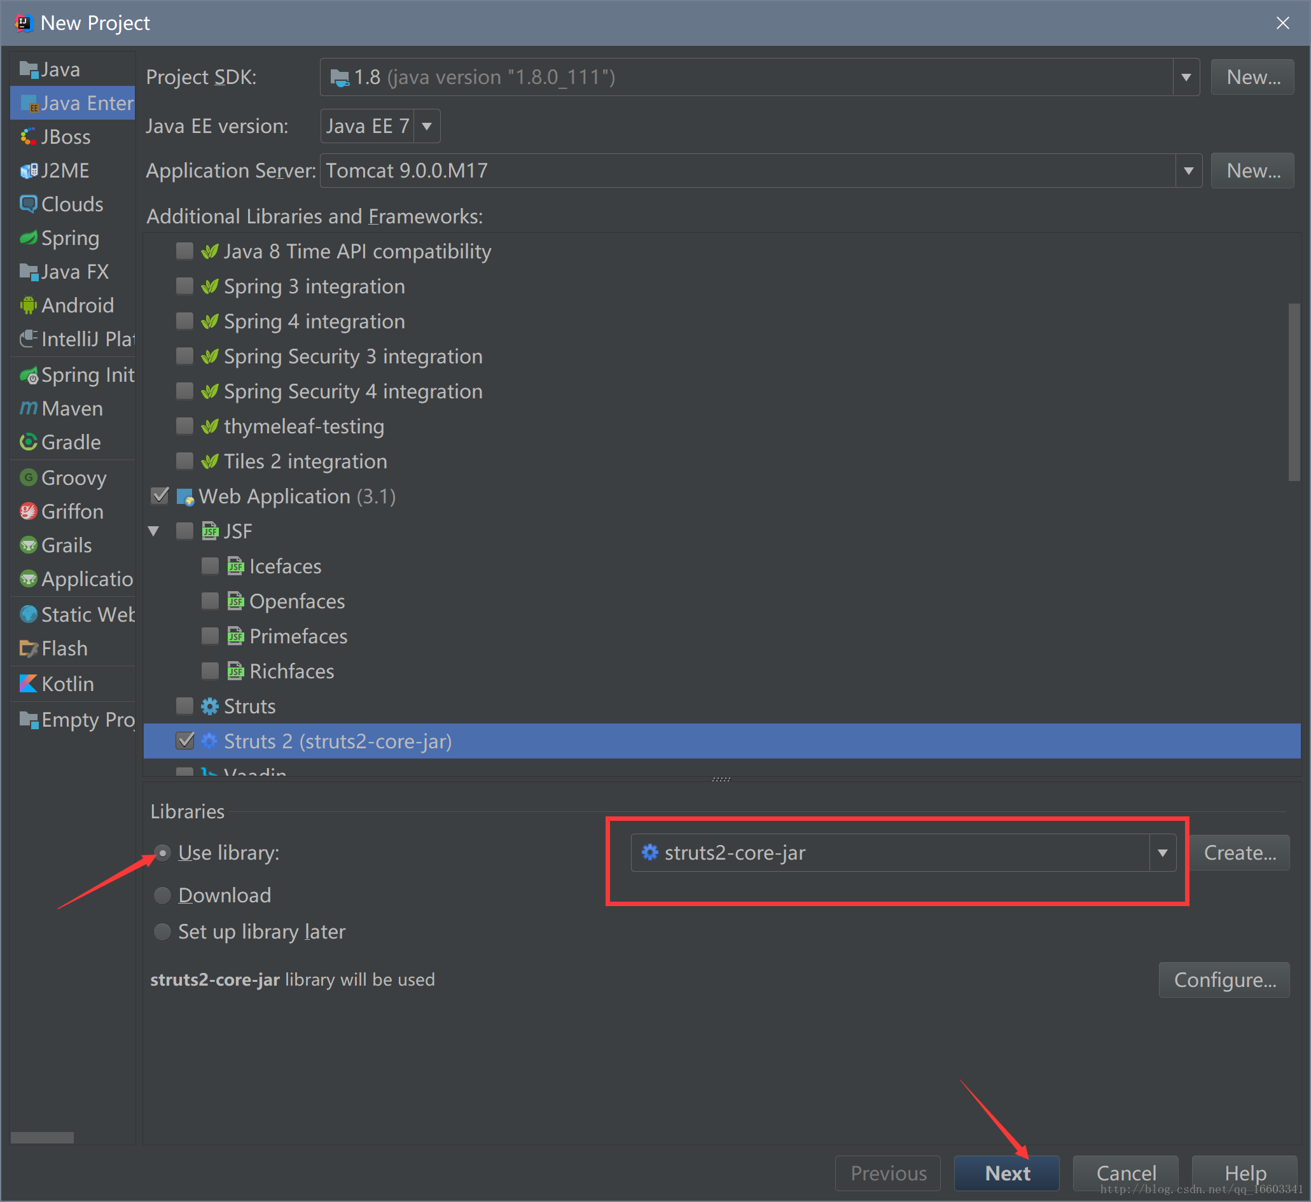Screen dimensions: 1311x1202
Task: Tick Spring Security 4 integration checkbox
Action: [x=184, y=391]
